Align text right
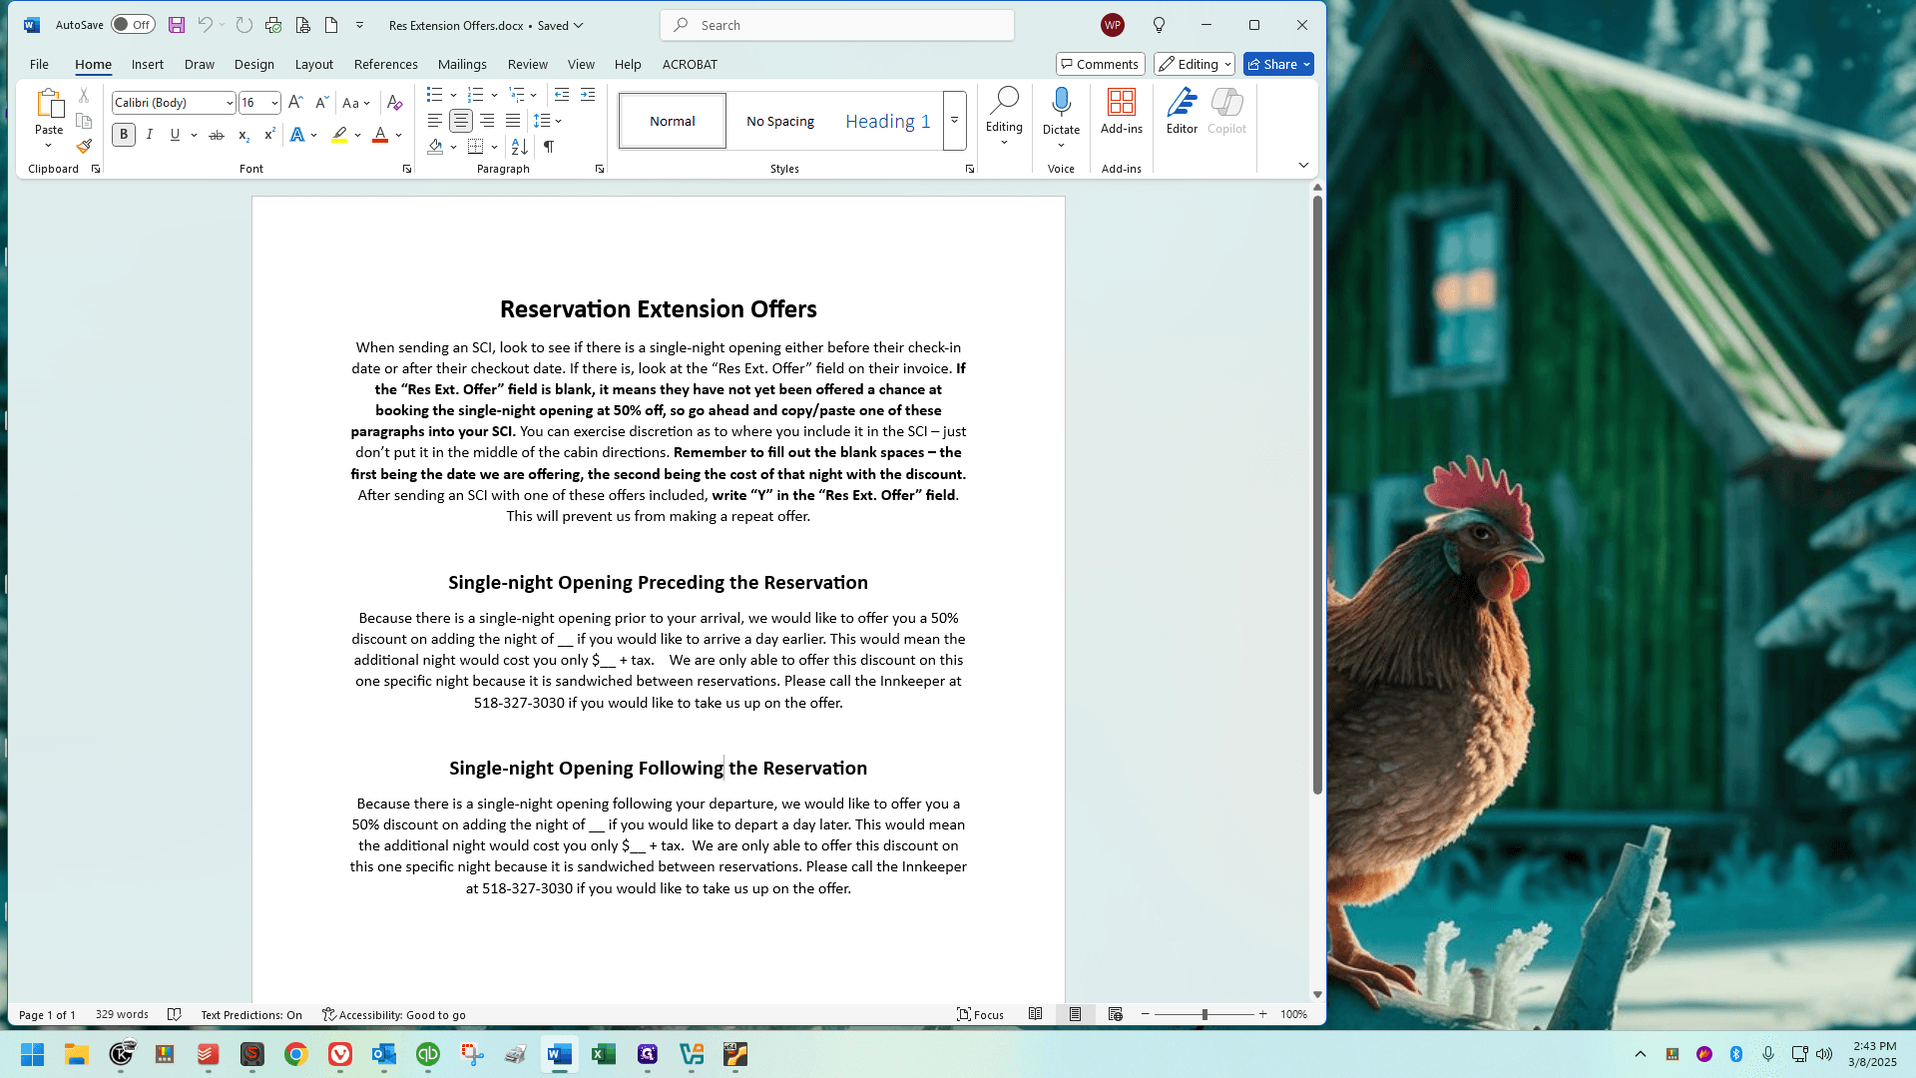 point(487,121)
